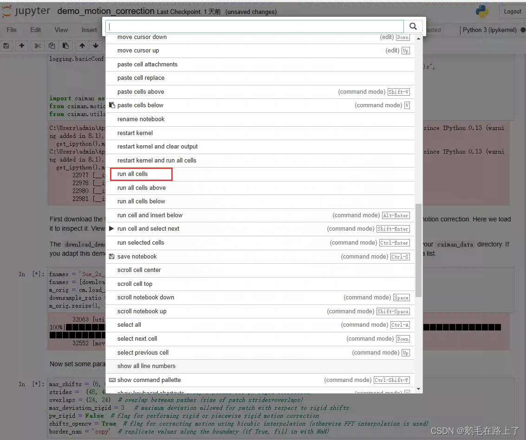Focus the command palette search field

pyautogui.click(x=254, y=26)
